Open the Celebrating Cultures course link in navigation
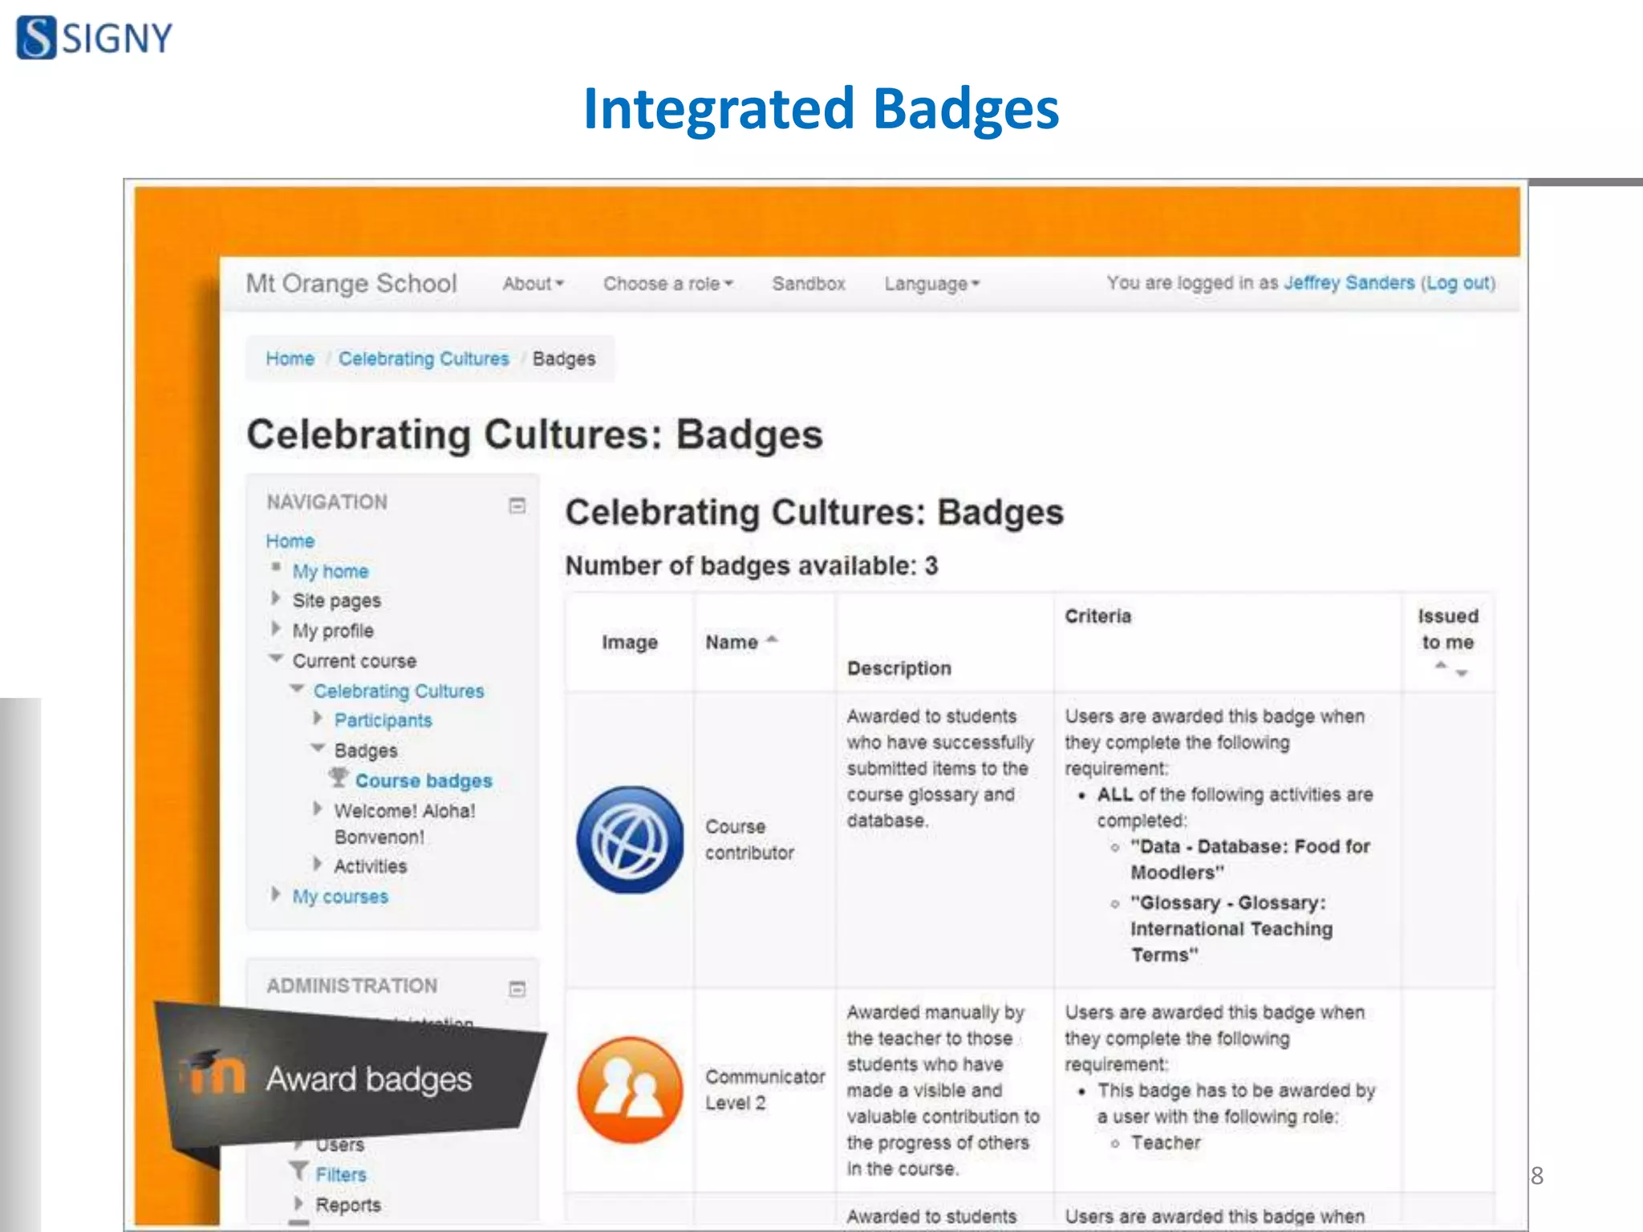This screenshot has width=1643, height=1232. click(x=399, y=691)
